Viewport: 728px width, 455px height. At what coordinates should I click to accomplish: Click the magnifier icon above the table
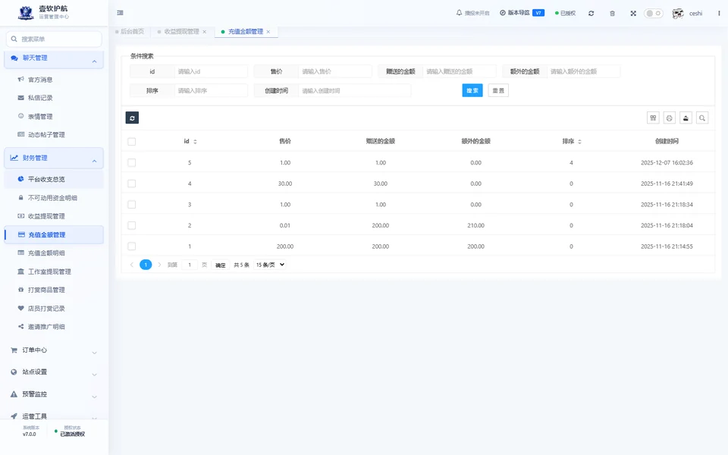click(x=702, y=118)
